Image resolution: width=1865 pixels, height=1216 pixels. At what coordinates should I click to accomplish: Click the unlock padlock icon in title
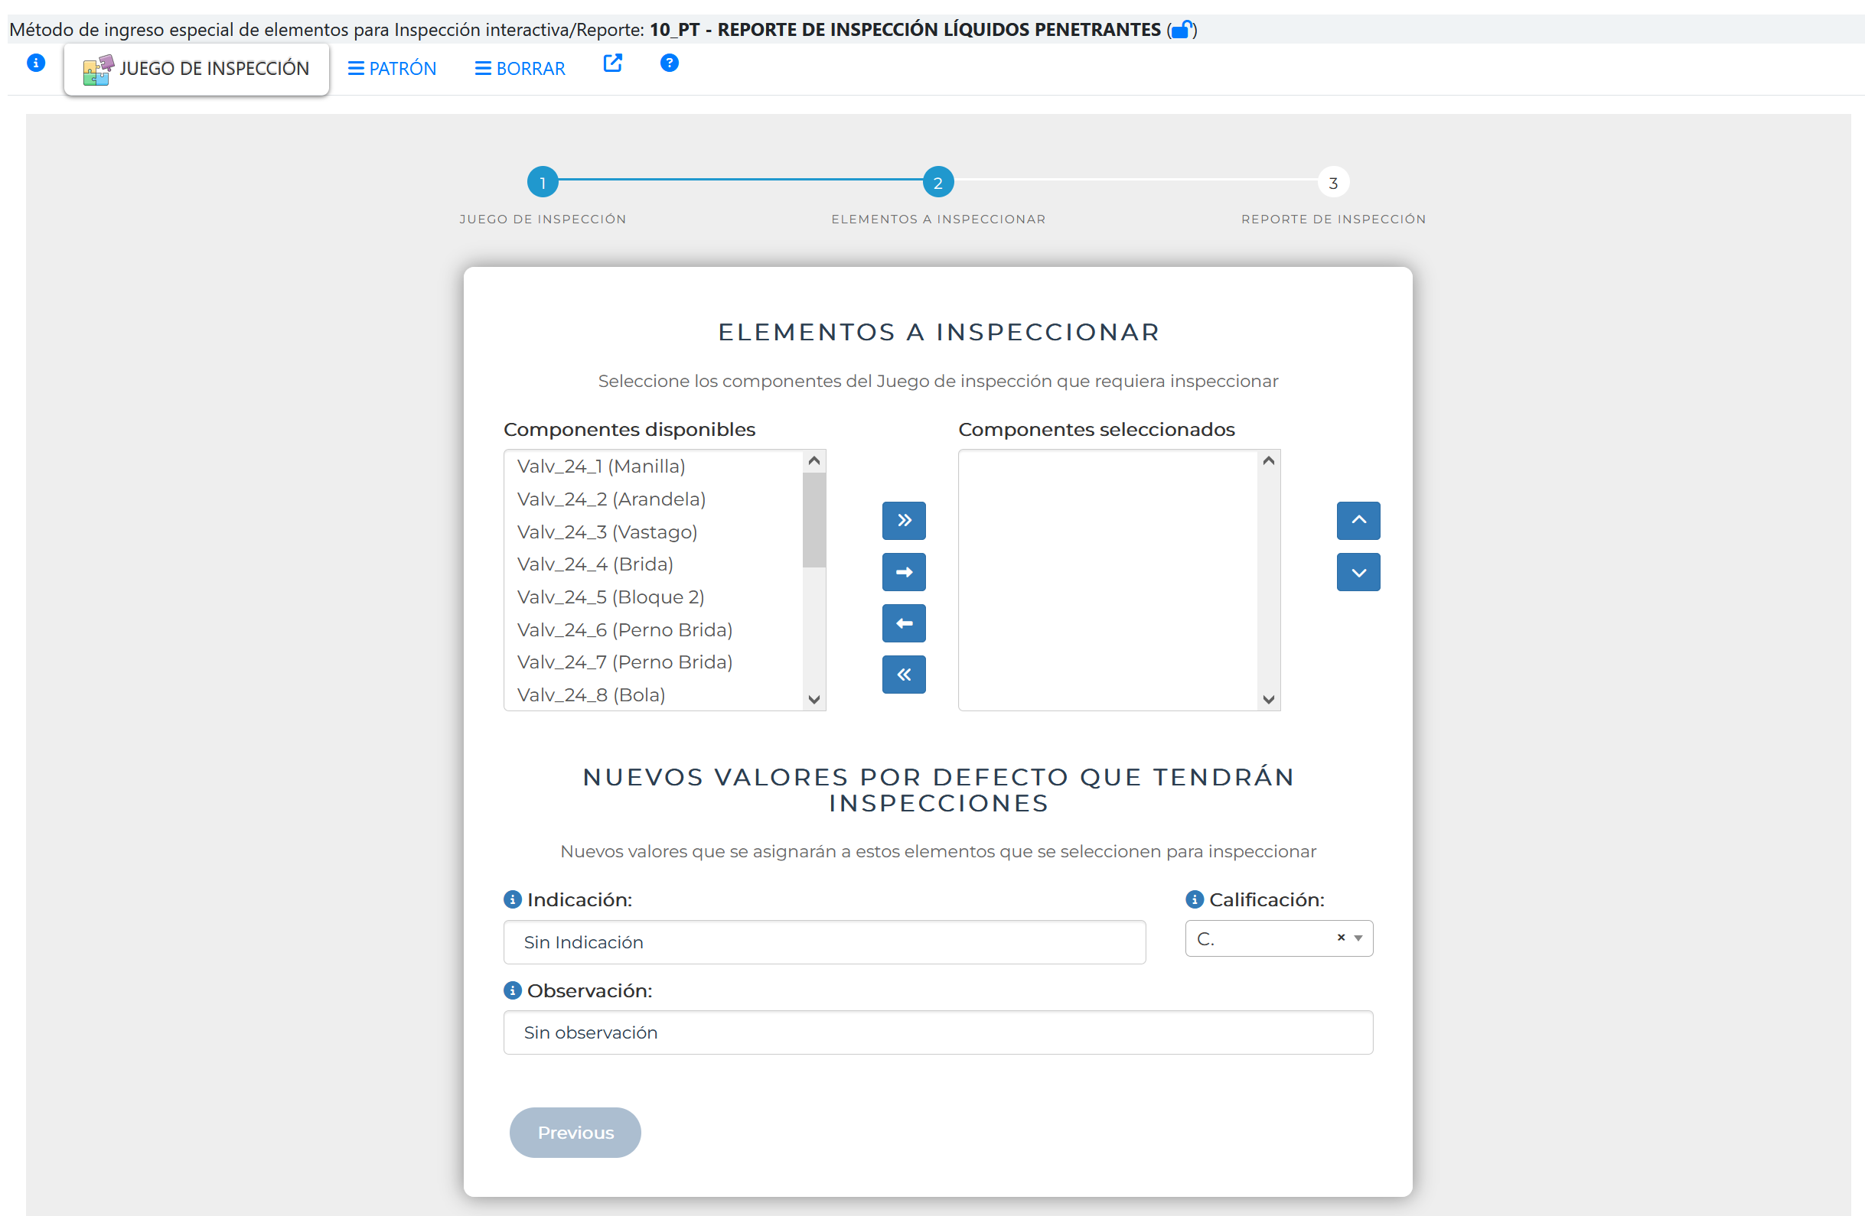pyautogui.click(x=1181, y=30)
